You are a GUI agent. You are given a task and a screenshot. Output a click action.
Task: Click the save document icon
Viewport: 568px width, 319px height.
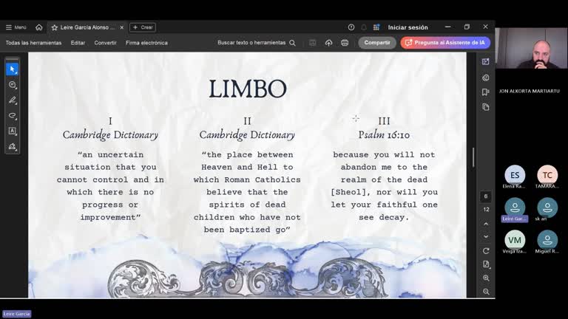click(x=312, y=43)
